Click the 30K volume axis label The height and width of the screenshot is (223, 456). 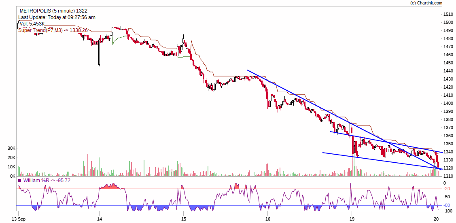11,149
